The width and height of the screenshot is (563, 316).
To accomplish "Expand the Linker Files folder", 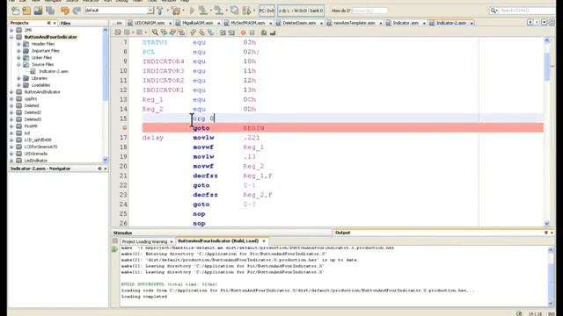I will 18,58.
